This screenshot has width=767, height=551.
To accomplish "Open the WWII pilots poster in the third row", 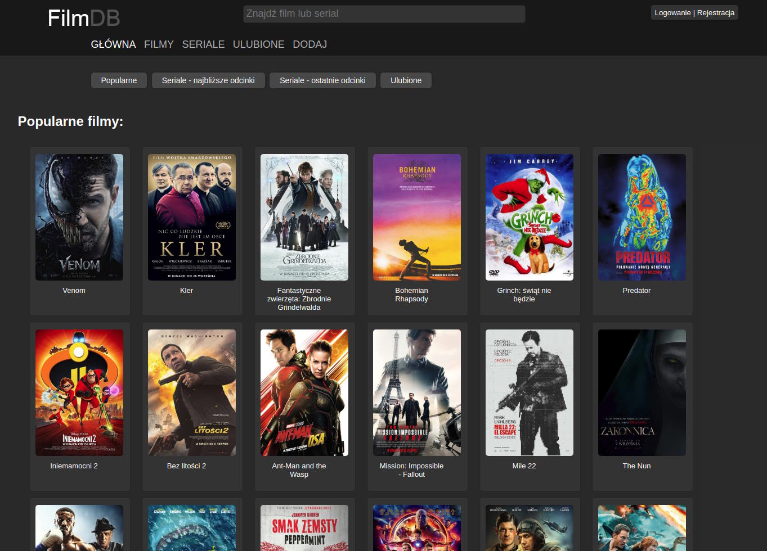I will (x=530, y=528).
